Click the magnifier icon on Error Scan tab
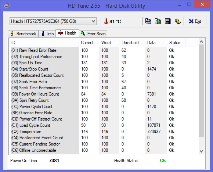The image size is (213, 172). pyautogui.click(x=83, y=33)
